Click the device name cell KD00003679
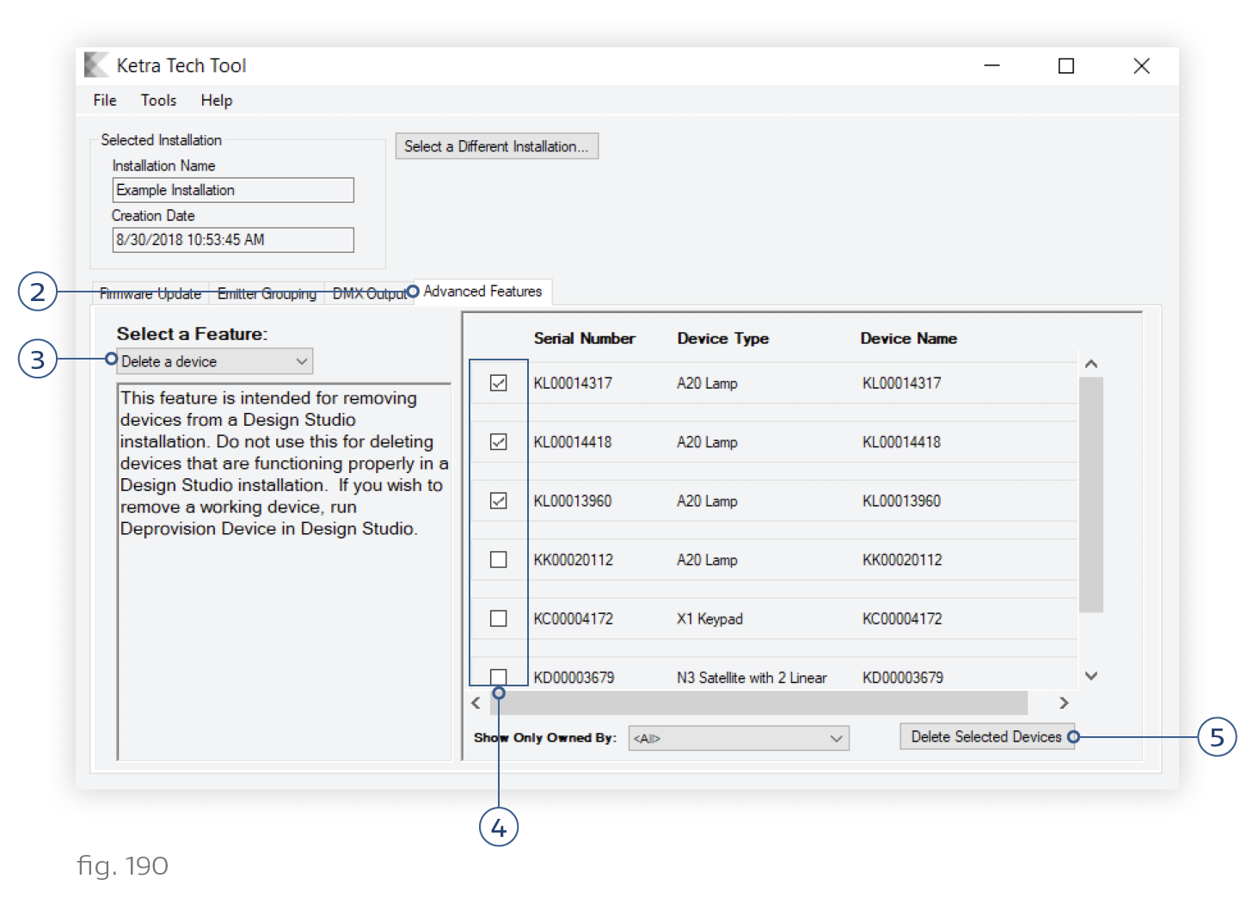The width and height of the screenshot is (1259, 910). [x=903, y=678]
